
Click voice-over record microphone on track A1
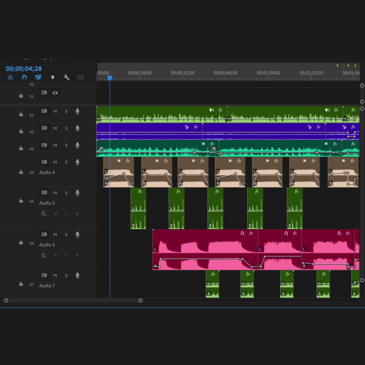(77, 111)
